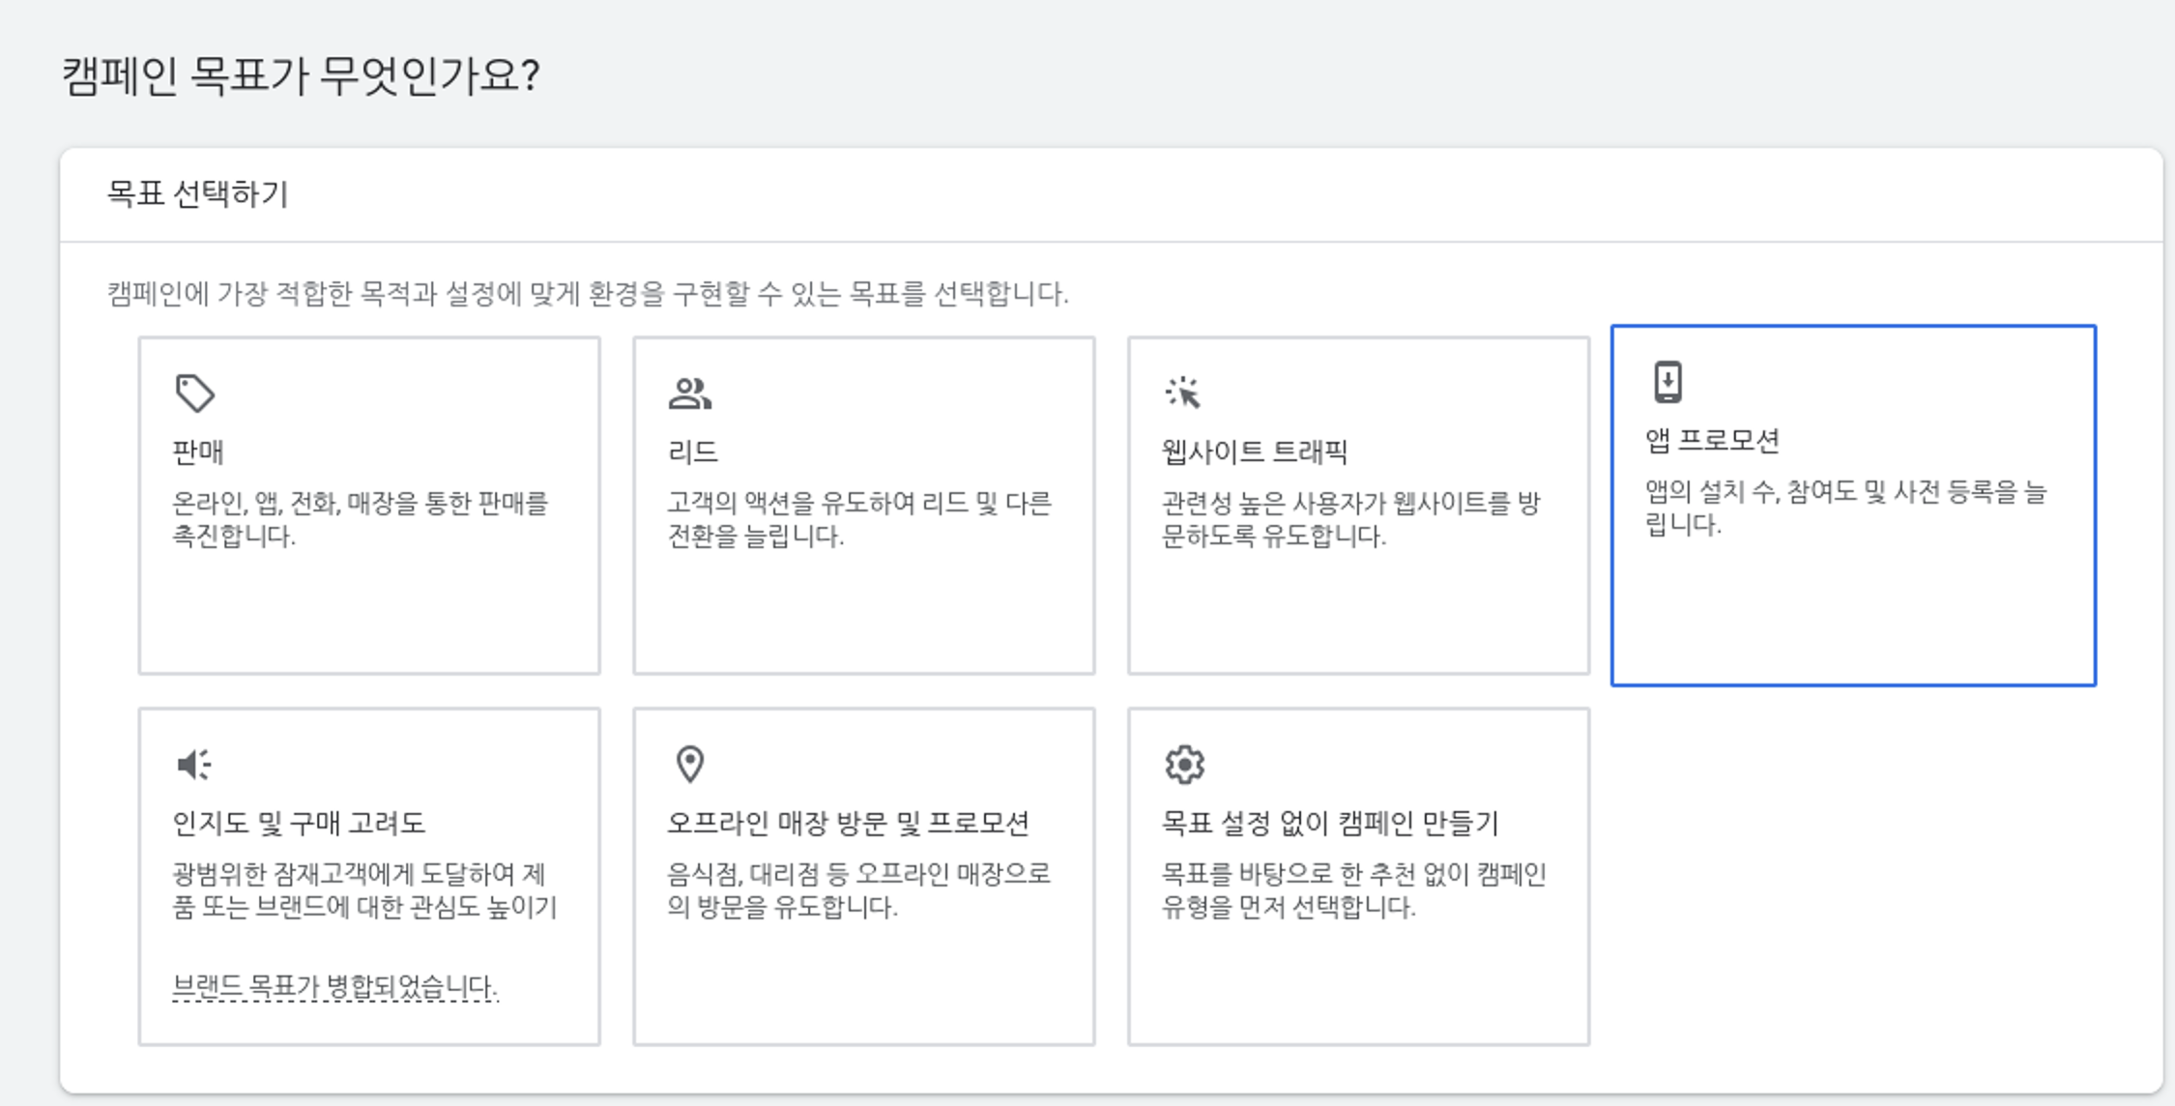
Task: Select the 리드 goal card title
Action: [x=692, y=451]
